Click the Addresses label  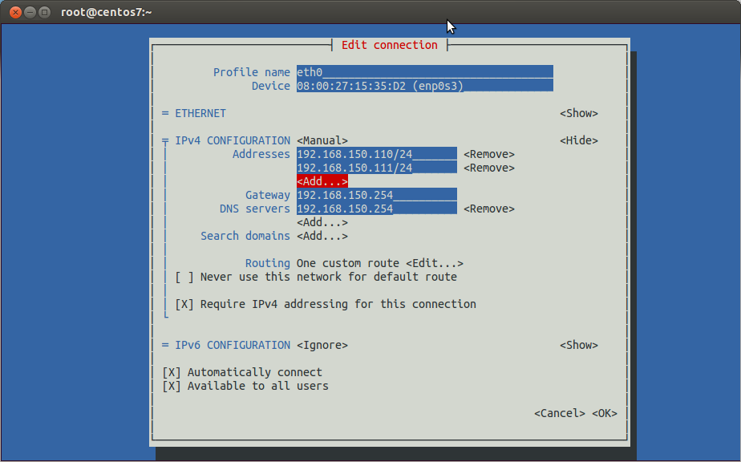click(x=261, y=154)
